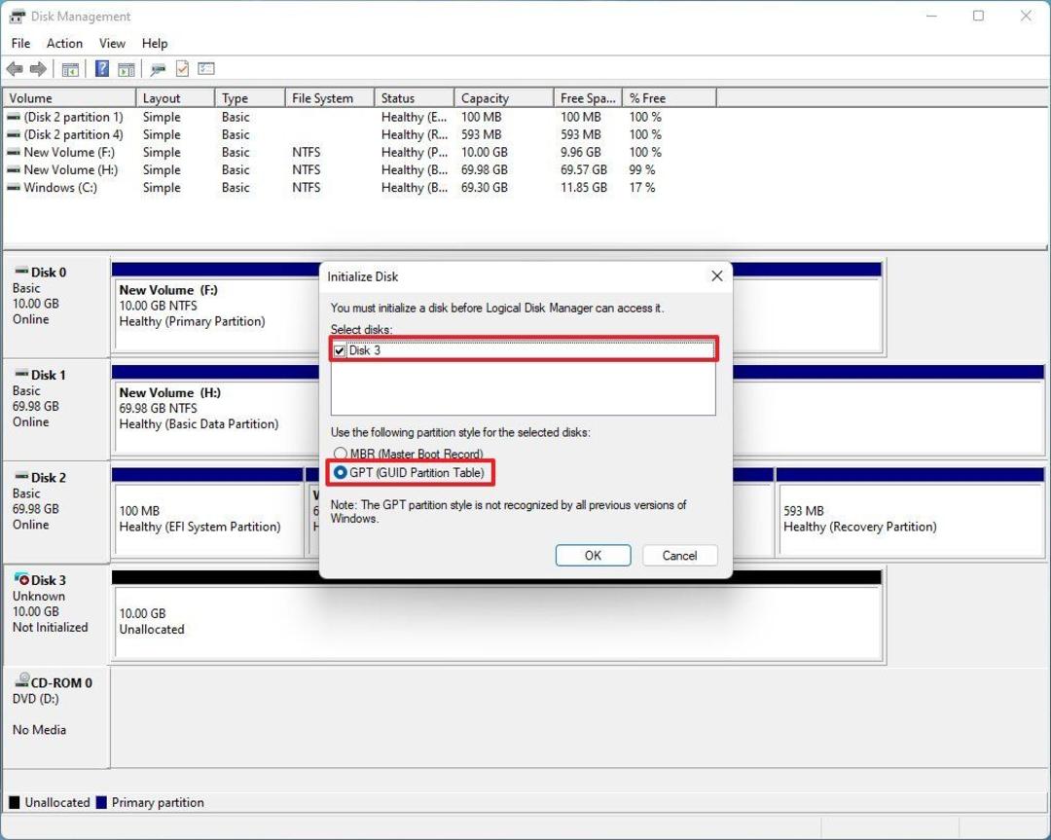This screenshot has width=1051, height=840.
Task: Click drive icon of (Disk 2 partition 1) row
Action: click(x=14, y=117)
